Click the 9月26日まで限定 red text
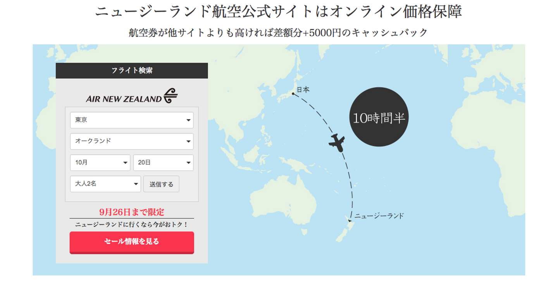Image resolution: width=558 pixels, height=281 pixels. pyautogui.click(x=132, y=212)
